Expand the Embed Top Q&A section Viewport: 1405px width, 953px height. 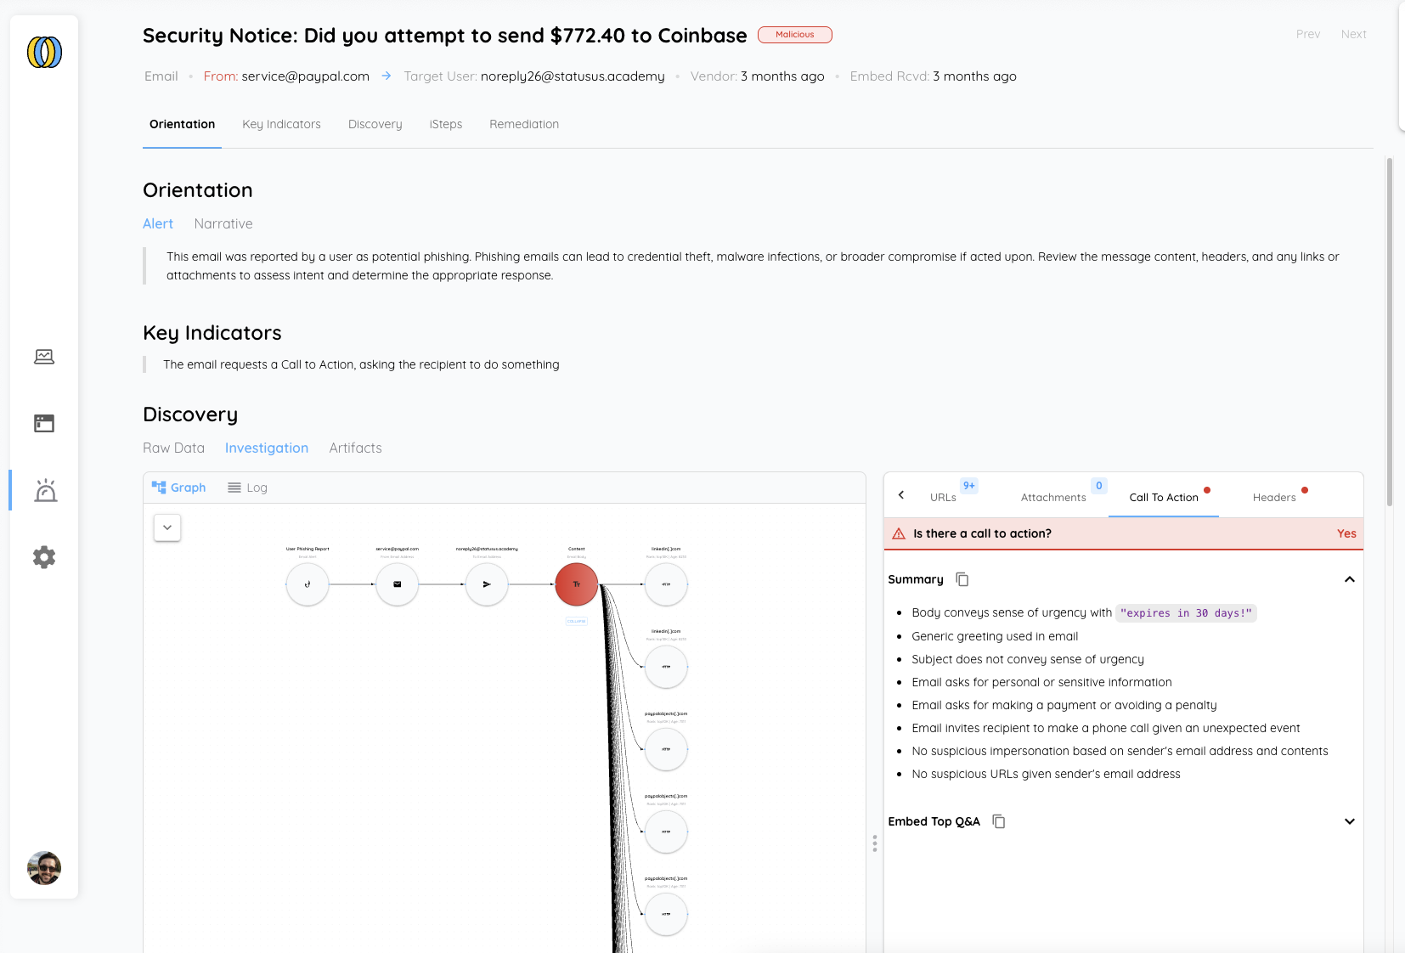[1349, 821]
